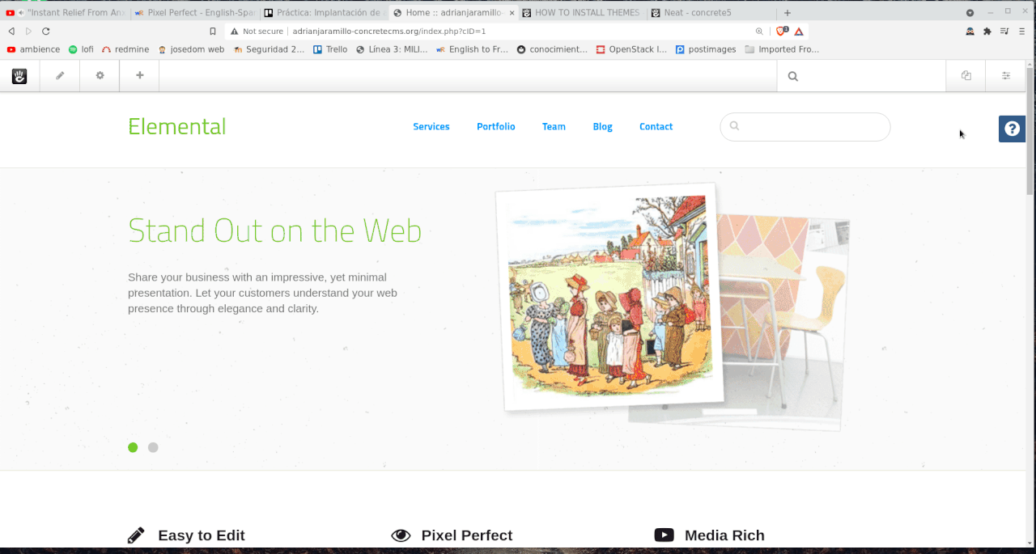The height and width of the screenshot is (554, 1036).
Task: Bookmark this page icon
Action: coord(213,31)
